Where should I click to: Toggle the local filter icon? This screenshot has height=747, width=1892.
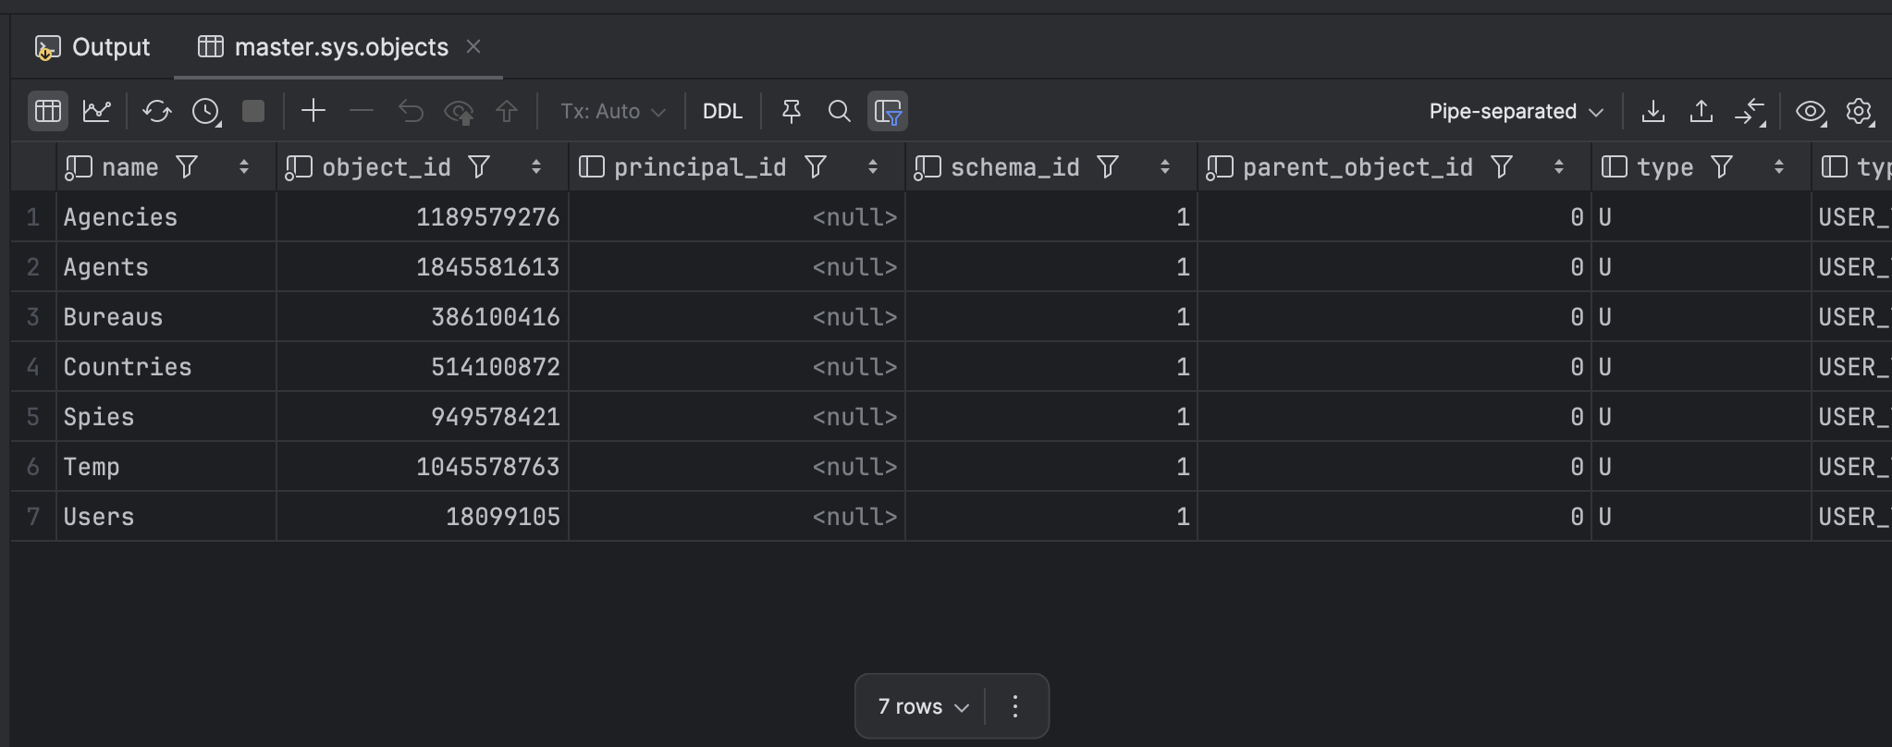(x=888, y=112)
